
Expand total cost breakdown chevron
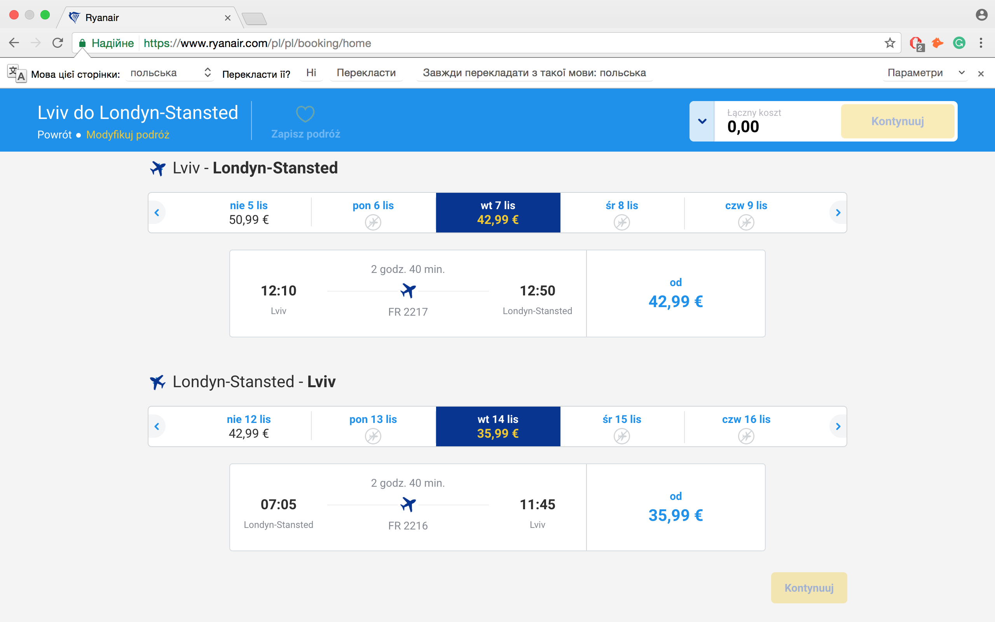(702, 121)
